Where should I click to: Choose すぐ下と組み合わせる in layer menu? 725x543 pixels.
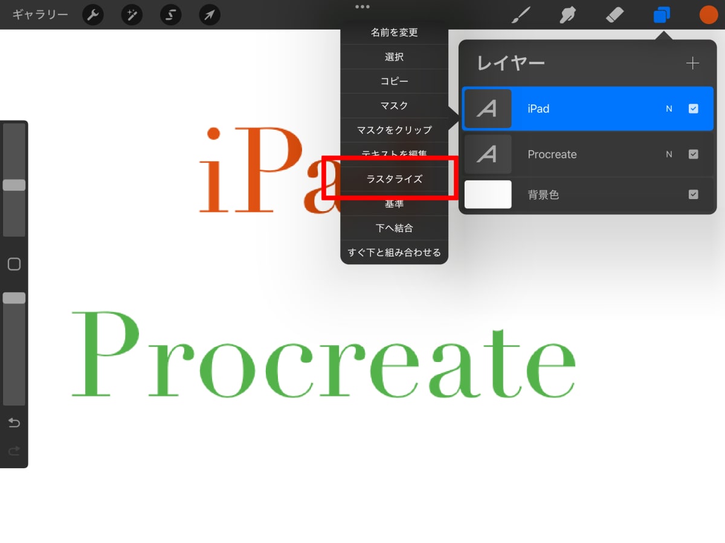[x=395, y=252]
